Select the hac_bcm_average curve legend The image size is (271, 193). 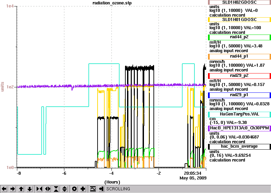[239, 146]
